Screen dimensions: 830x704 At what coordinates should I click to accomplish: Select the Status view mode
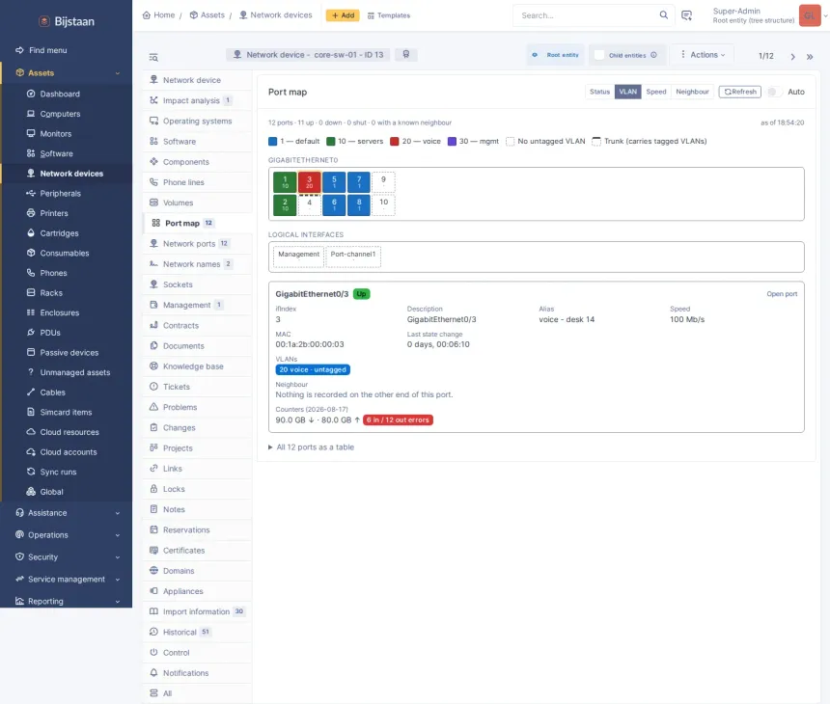pyautogui.click(x=599, y=92)
